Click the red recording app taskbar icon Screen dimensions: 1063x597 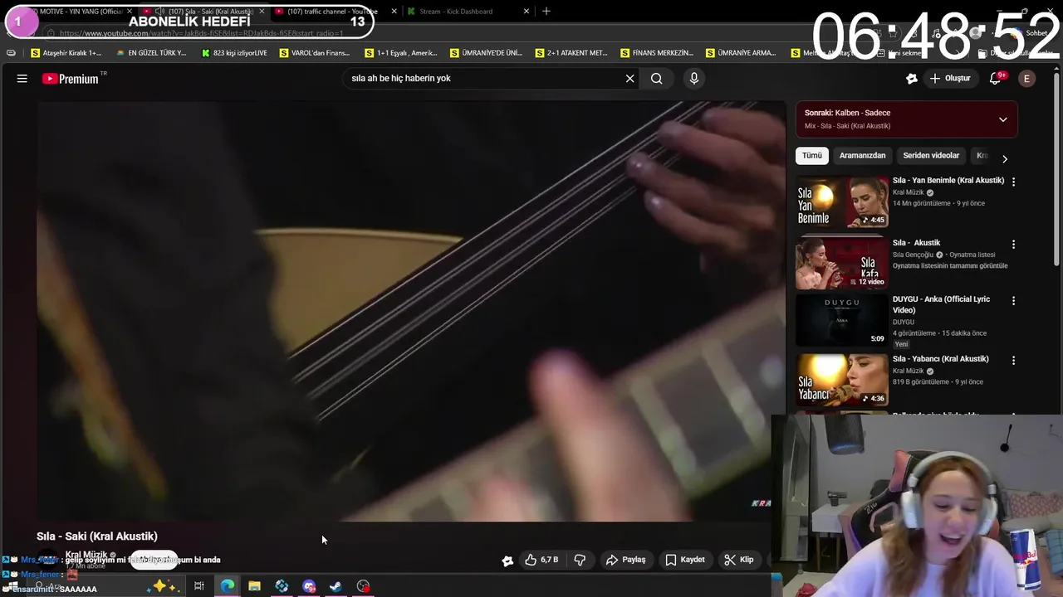[x=363, y=586]
